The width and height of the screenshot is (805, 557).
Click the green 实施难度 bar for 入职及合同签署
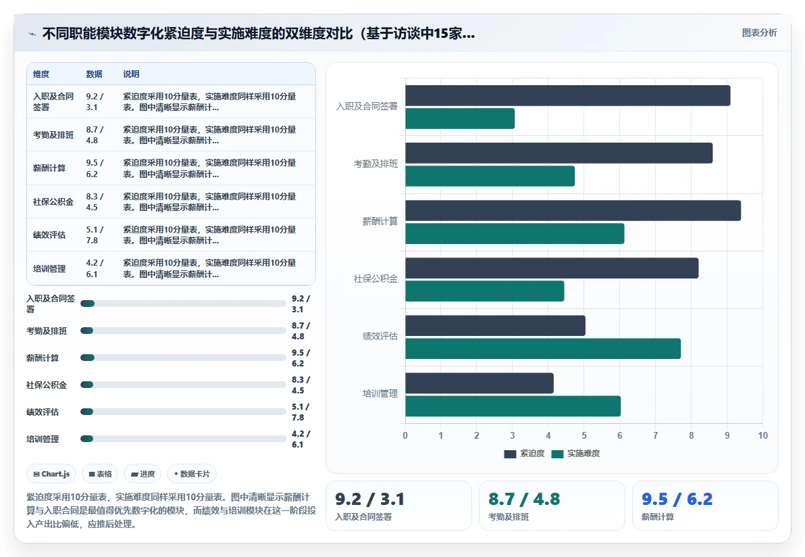(460, 119)
